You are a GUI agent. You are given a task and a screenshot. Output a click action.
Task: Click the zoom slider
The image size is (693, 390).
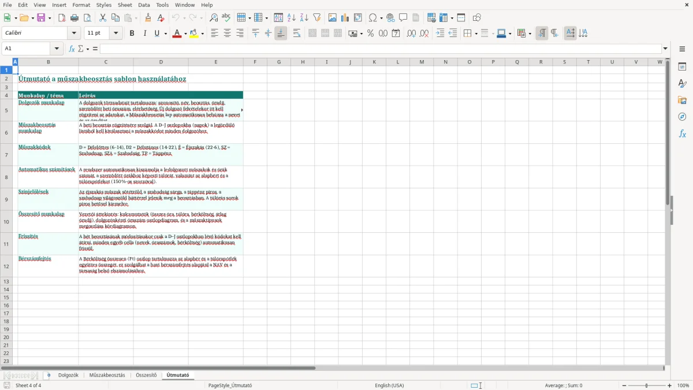click(x=647, y=385)
